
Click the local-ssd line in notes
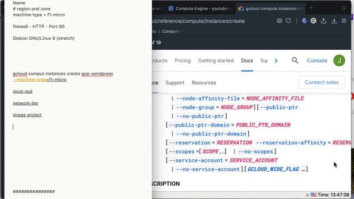click(x=23, y=91)
